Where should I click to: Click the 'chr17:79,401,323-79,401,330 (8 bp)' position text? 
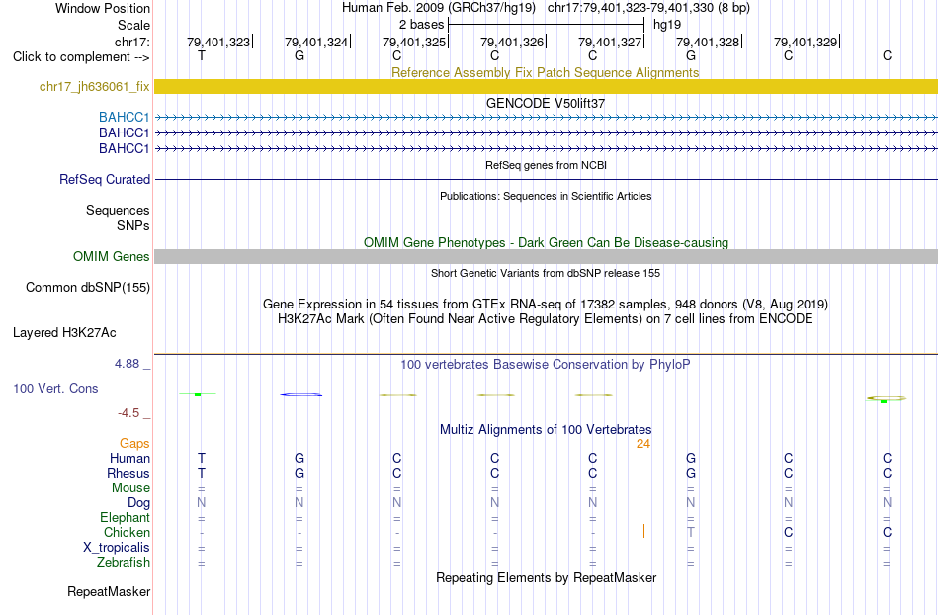(648, 8)
